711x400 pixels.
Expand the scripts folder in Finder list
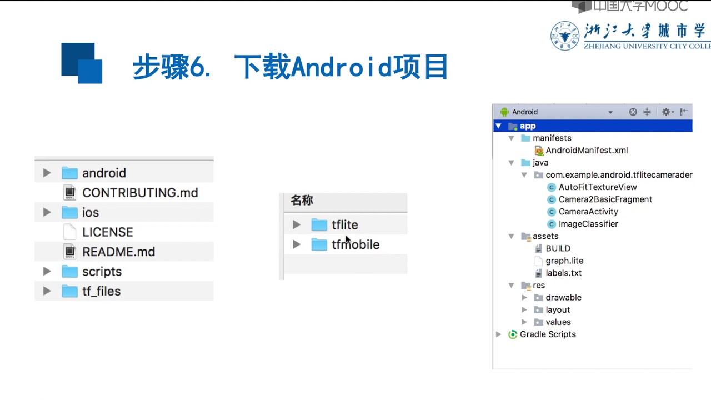47,271
